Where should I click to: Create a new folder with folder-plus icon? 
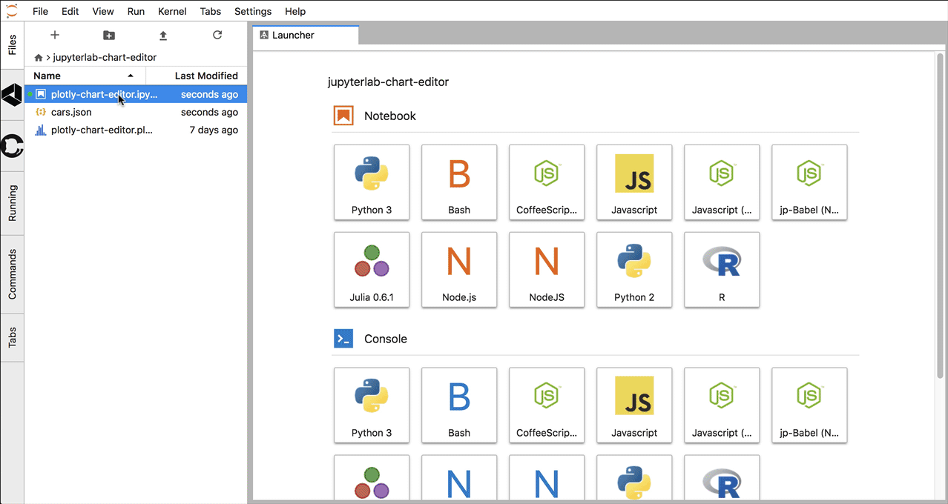(x=109, y=35)
